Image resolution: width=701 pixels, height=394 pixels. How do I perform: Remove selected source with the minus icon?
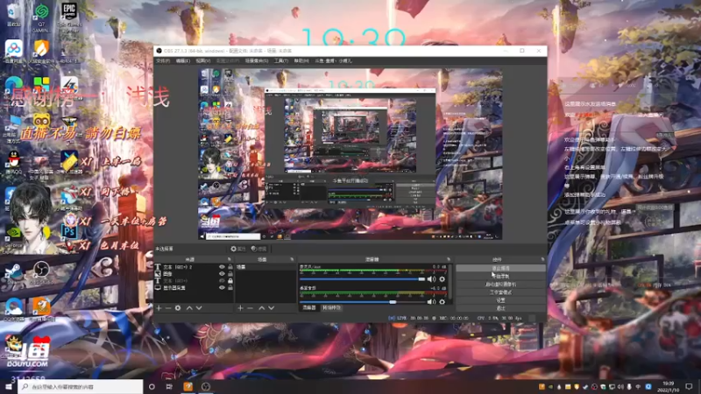click(168, 308)
